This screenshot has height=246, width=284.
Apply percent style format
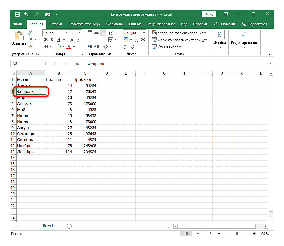coord(136,40)
